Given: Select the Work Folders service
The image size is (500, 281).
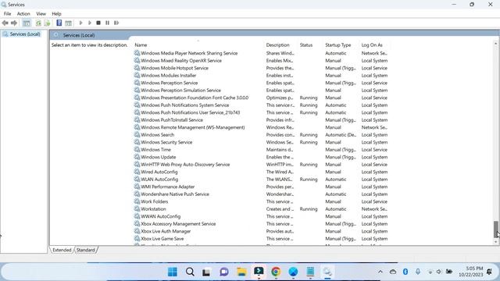Looking at the screenshot, I should [x=155, y=201].
